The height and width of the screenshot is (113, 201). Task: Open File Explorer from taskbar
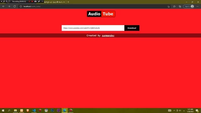[x=15, y=110]
